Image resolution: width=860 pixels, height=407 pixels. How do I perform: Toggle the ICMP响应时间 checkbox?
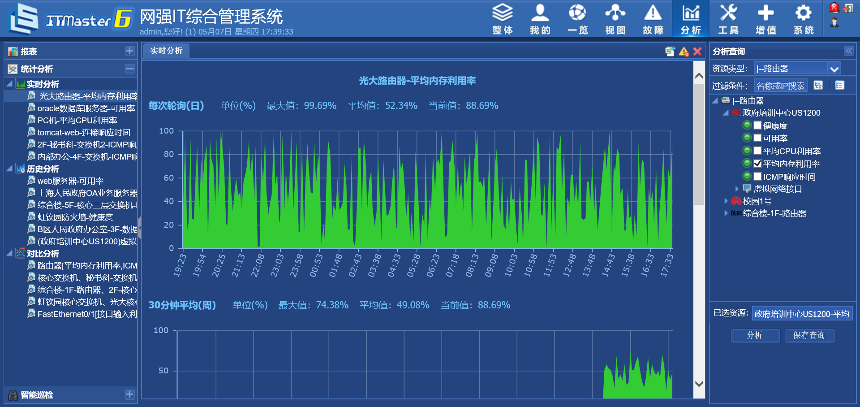pos(758,176)
